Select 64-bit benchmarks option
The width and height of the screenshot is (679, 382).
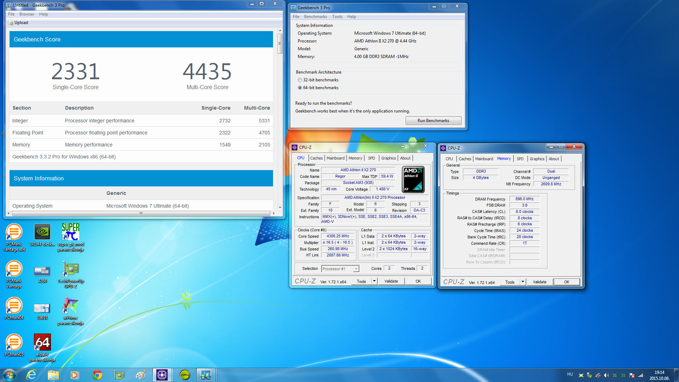[318, 88]
